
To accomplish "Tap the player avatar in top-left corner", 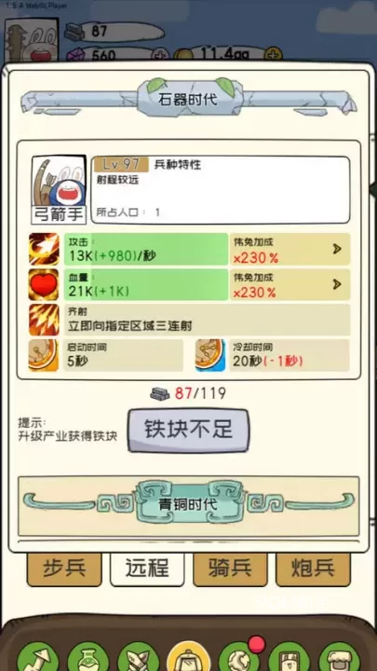I will coord(32,41).
